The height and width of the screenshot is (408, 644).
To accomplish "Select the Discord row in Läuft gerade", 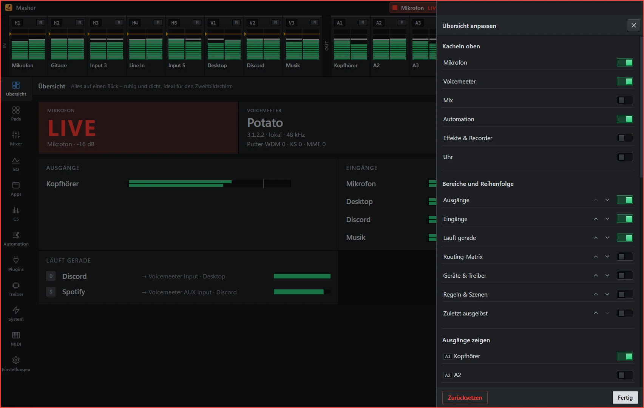I will pyautogui.click(x=188, y=276).
